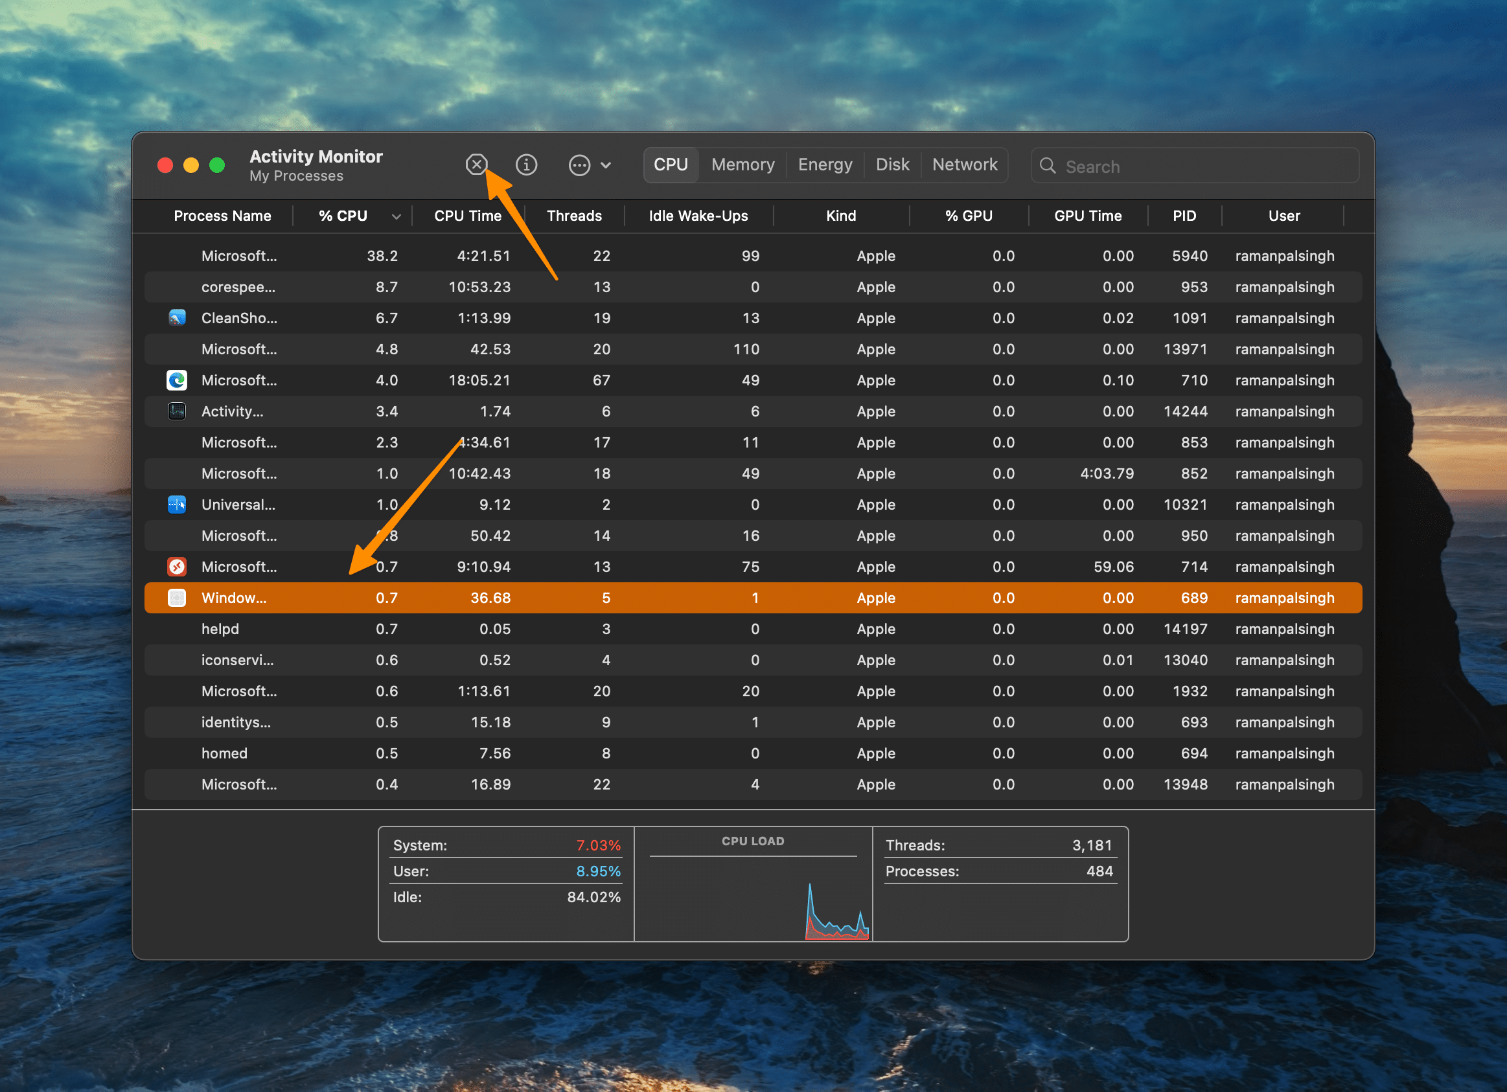Screen dimensions: 1507x1092
Task: Select the CleanShot app icon in the process list
Action: pyautogui.click(x=177, y=317)
